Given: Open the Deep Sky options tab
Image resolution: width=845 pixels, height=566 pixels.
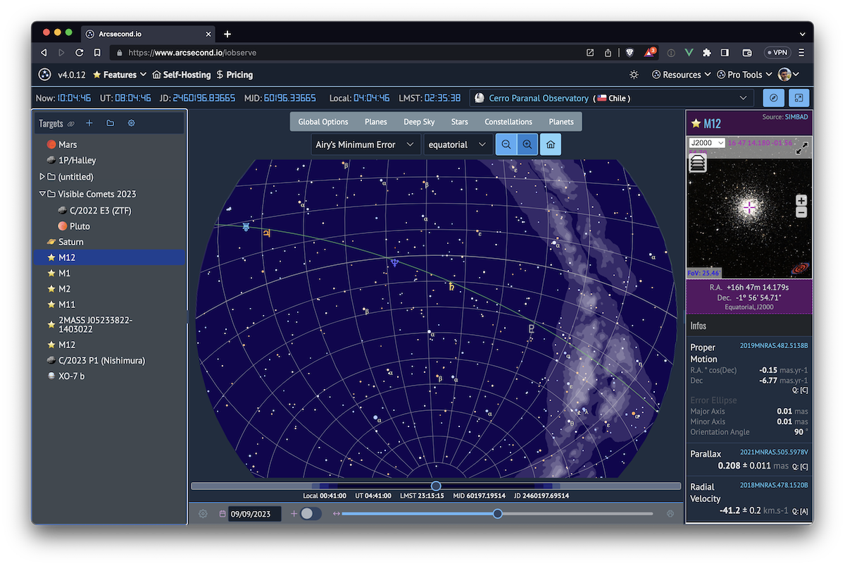Looking at the screenshot, I should [419, 122].
